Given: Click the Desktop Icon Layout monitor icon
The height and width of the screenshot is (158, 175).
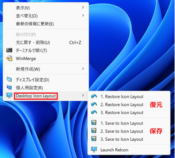Looking at the screenshot, I should pos(9,95).
